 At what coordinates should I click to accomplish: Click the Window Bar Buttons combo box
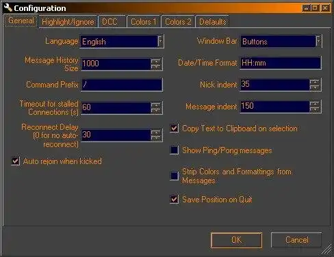[281, 42]
